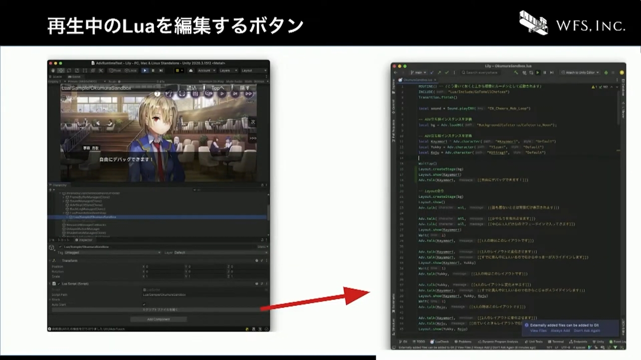Toggle the Lua Script component checkbox
The image size is (641, 360).
click(59, 283)
